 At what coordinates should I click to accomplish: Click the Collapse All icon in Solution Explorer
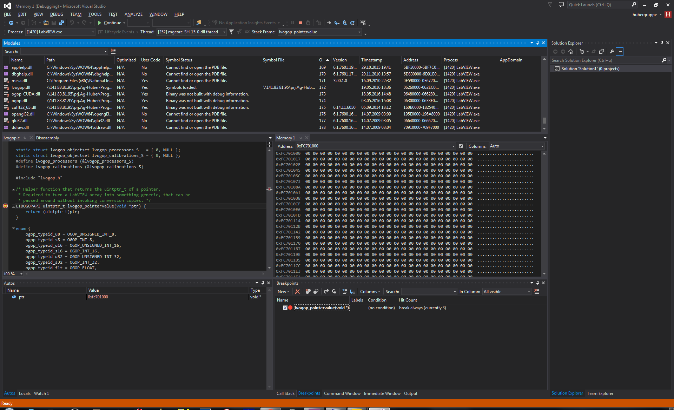[601, 52]
